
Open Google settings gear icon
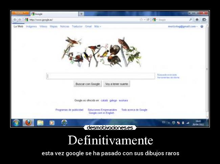click(202, 26)
